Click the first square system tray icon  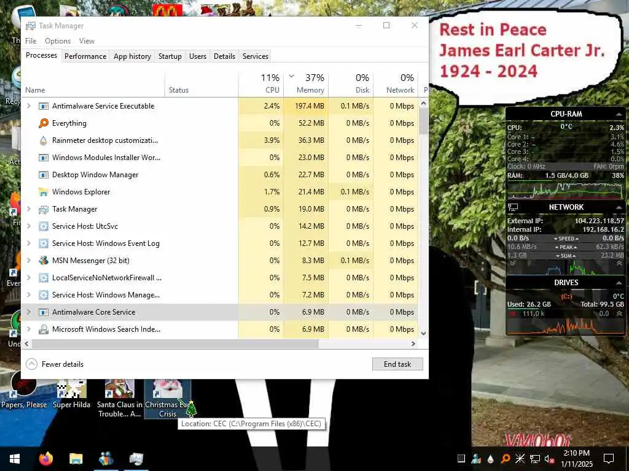pos(461,459)
